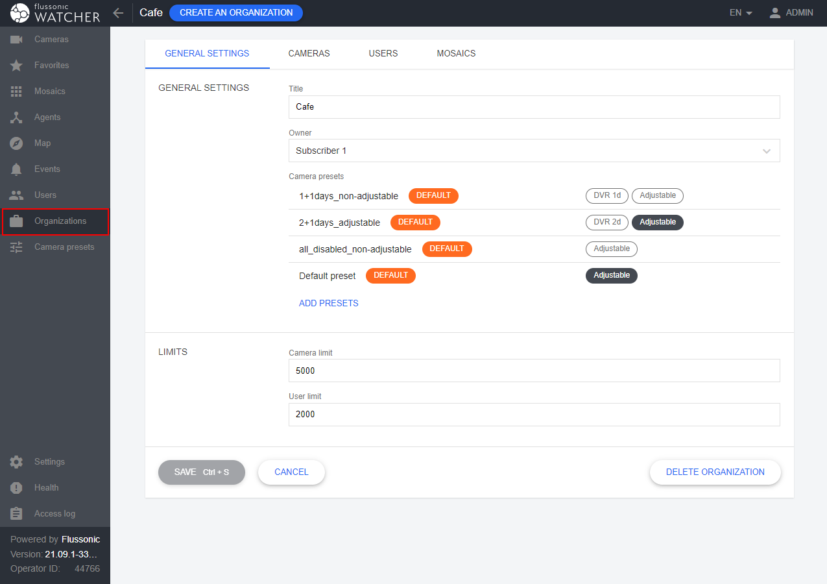827x584 pixels.
Task: Click the back arrow beside Cafe title
Action: 118,13
